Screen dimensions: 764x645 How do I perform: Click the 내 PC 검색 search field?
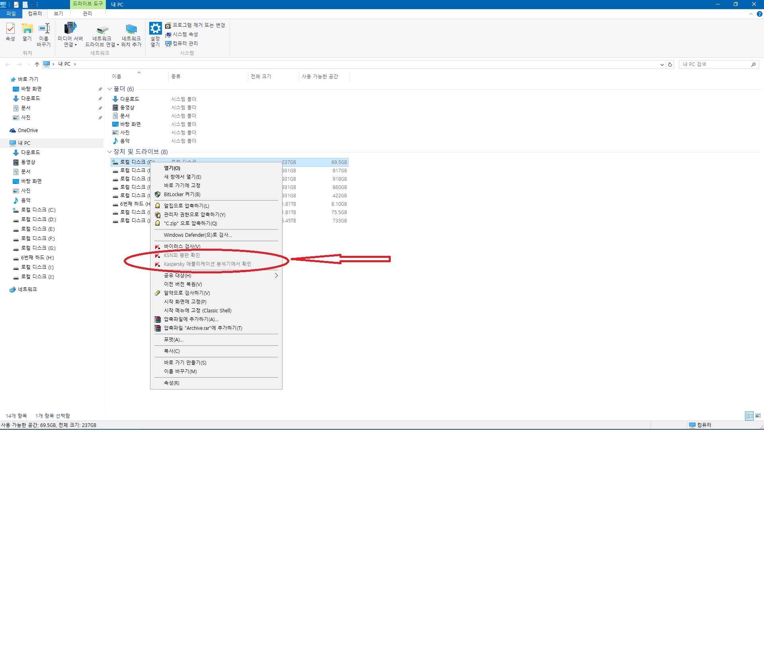715,64
